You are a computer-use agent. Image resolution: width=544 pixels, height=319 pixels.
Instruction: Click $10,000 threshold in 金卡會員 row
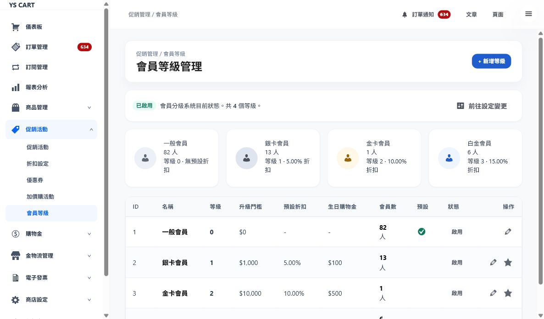click(250, 293)
